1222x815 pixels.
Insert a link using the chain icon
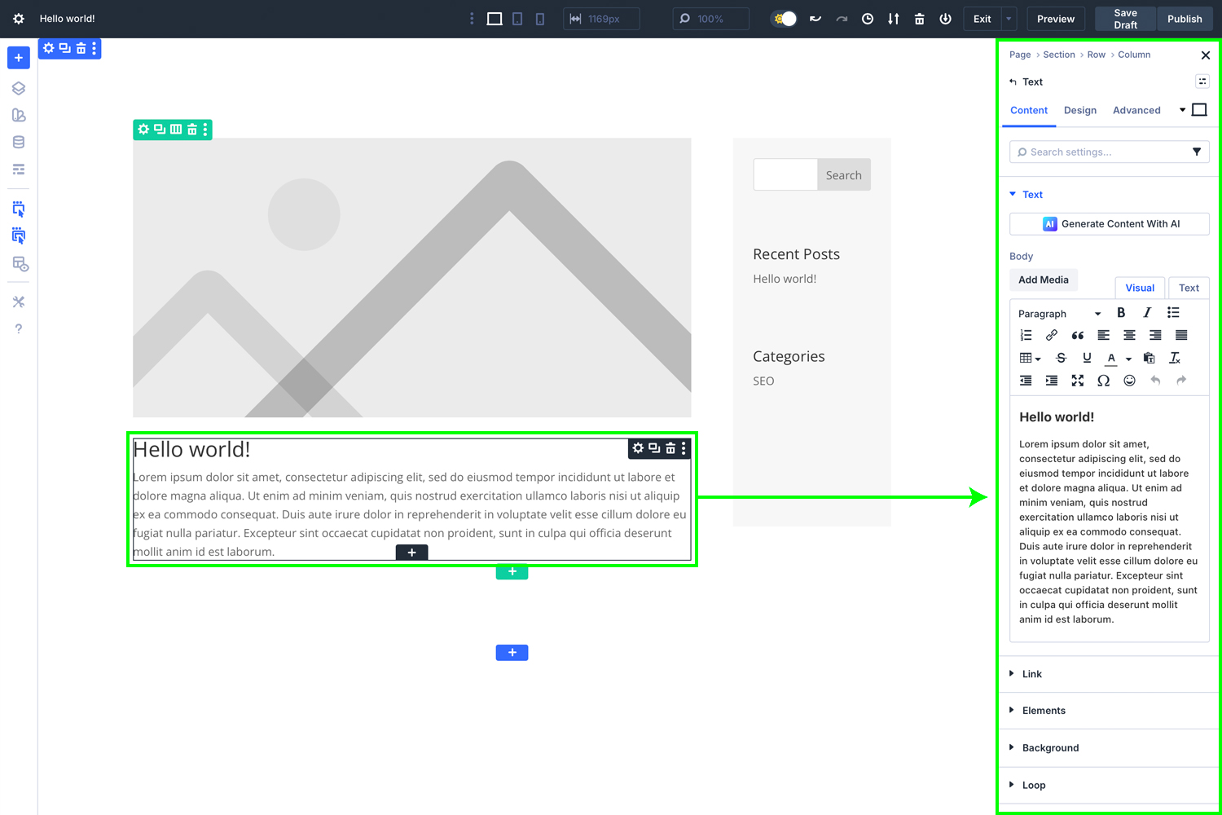(x=1051, y=335)
